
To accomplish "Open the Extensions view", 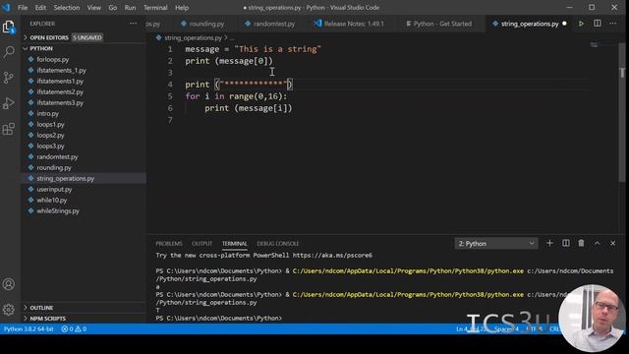I will (x=9, y=129).
